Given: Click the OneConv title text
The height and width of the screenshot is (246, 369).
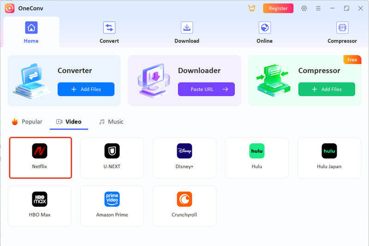Looking at the screenshot, I should point(31,8).
